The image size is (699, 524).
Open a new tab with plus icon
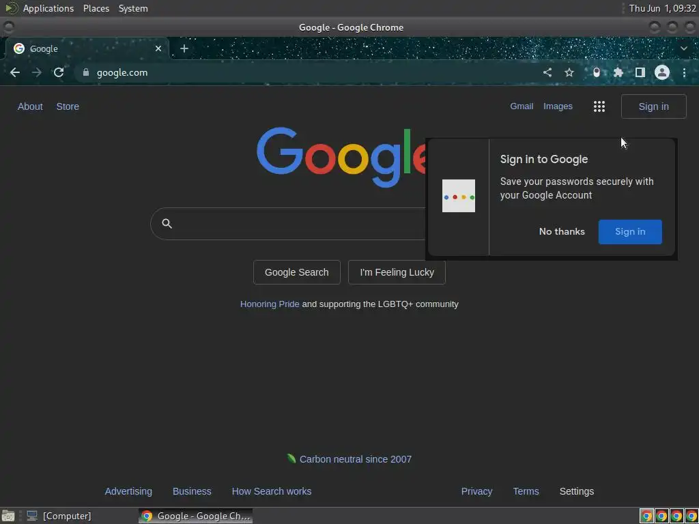pos(184,48)
